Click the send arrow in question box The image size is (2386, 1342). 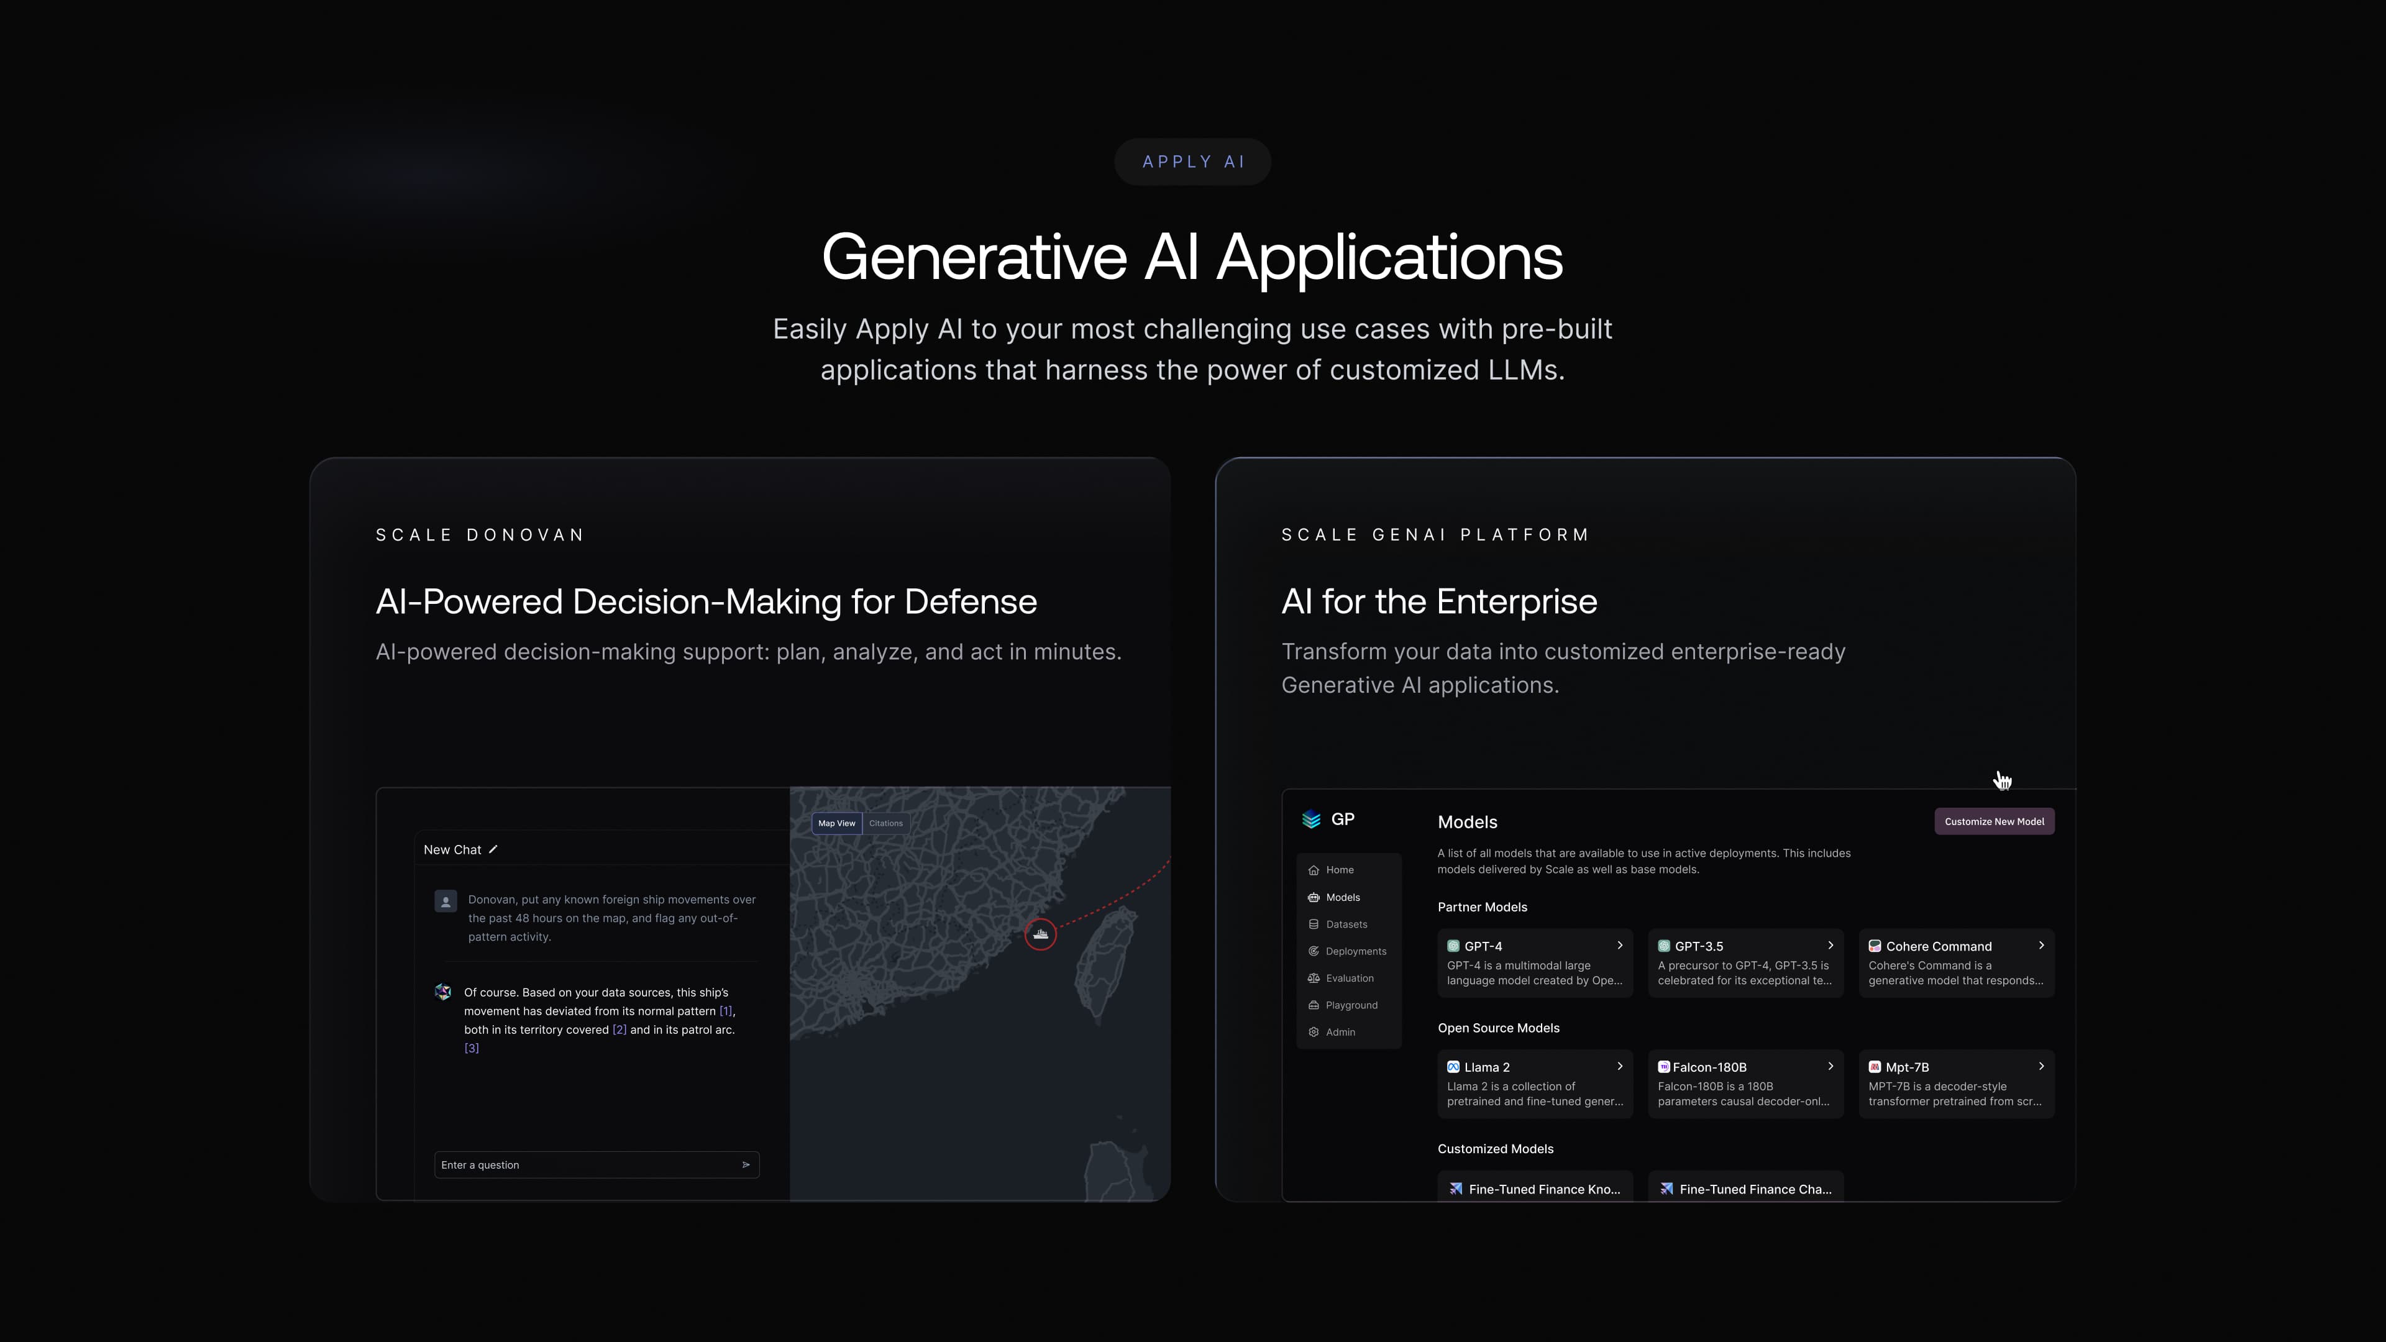coord(746,1165)
